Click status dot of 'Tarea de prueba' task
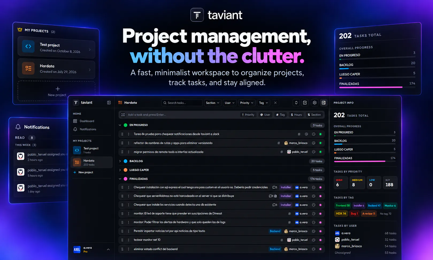 tap(320, 134)
